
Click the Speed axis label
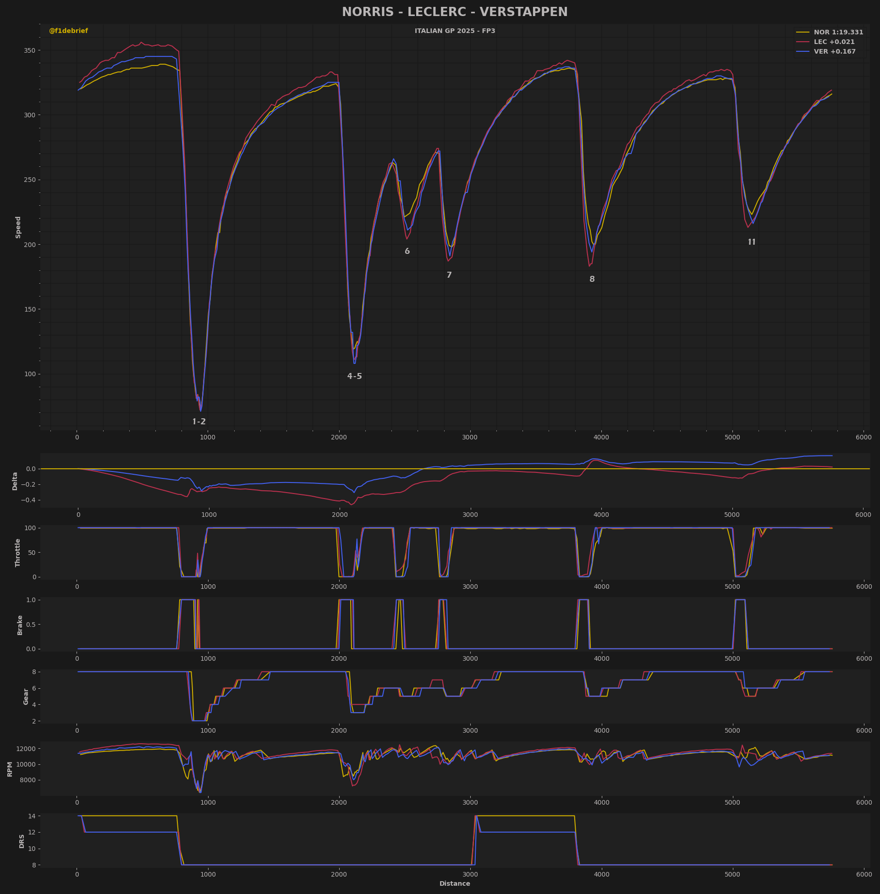point(18,227)
